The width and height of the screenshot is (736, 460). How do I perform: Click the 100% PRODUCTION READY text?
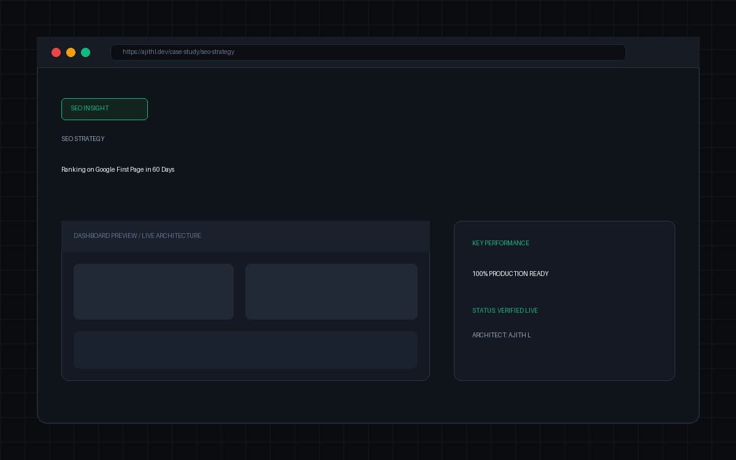[x=510, y=274]
